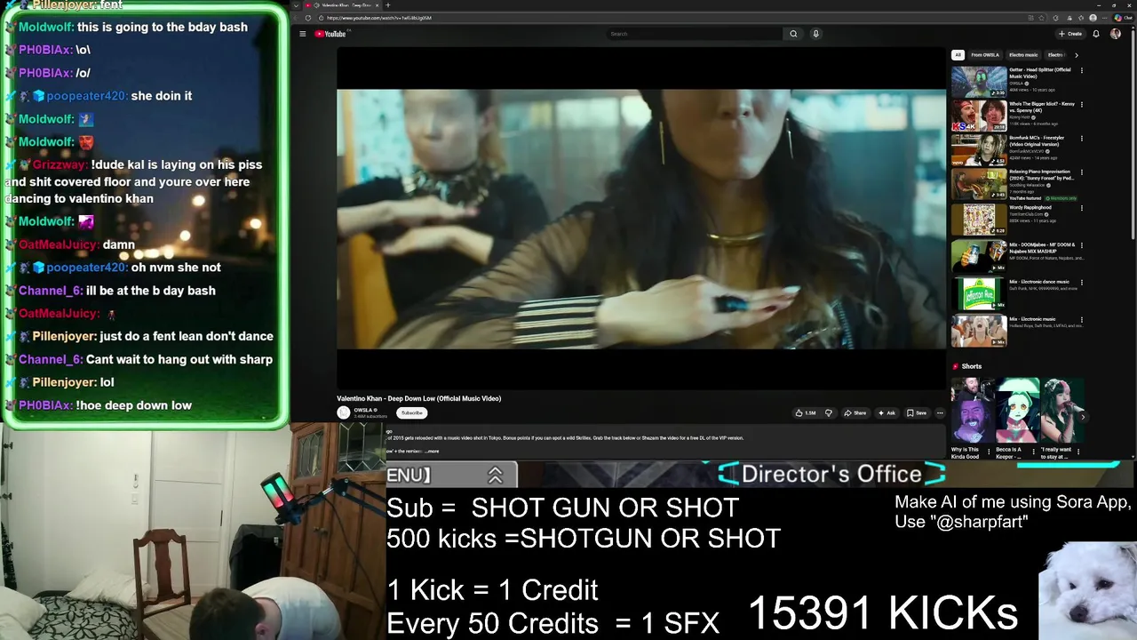Select the From OWSLA filter chip

(984, 55)
